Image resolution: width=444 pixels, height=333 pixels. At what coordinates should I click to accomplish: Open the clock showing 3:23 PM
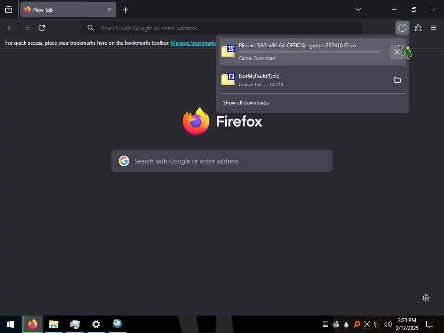coord(407,324)
